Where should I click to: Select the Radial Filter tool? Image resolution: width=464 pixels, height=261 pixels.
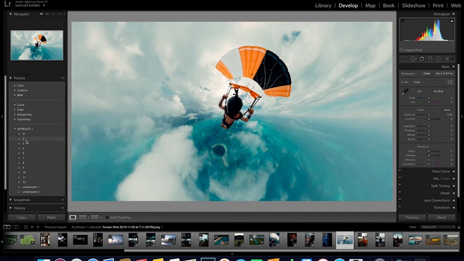point(439,59)
